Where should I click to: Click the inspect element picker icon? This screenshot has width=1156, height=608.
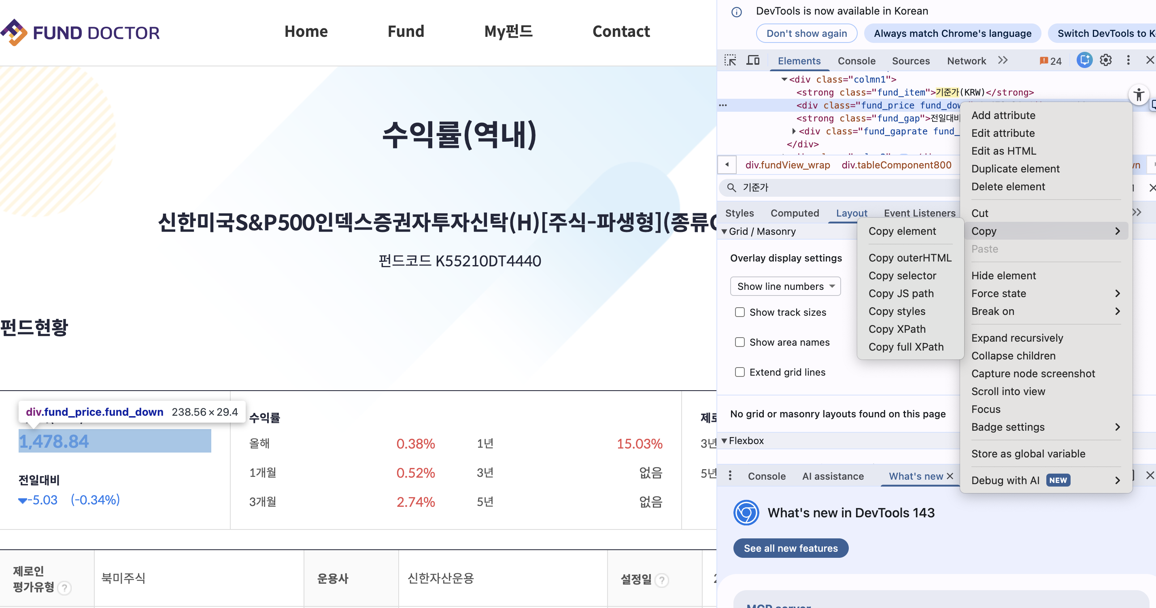730,60
